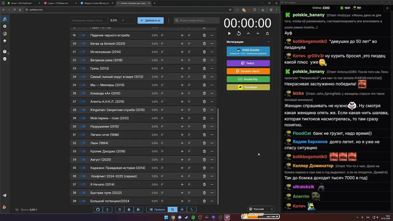This screenshot has height=221, width=393.
Task: Focus the new lot name field
Action: 89,21
